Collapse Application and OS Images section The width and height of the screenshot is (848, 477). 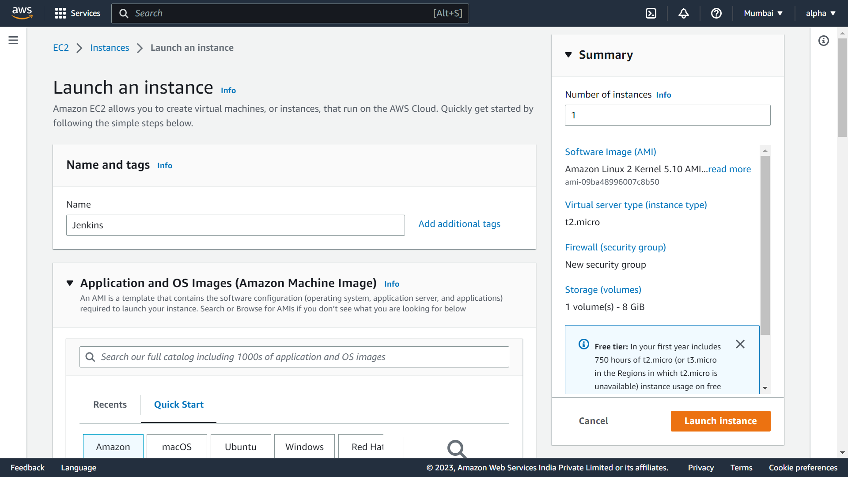[x=70, y=283]
